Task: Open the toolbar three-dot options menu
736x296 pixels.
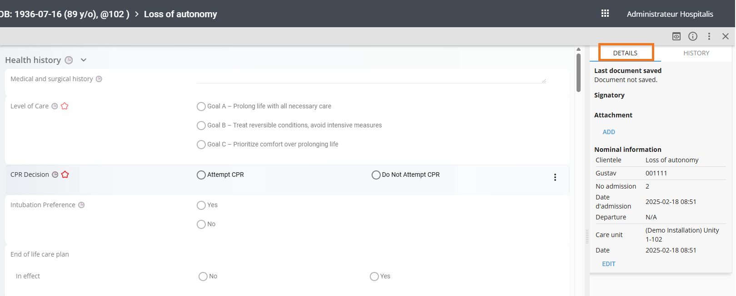Action: click(709, 36)
